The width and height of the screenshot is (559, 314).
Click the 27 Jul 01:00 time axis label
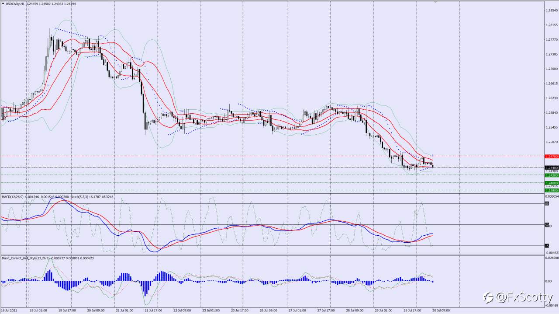point(298,311)
